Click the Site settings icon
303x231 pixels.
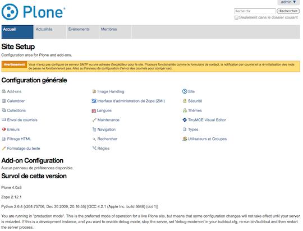click(x=185, y=91)
